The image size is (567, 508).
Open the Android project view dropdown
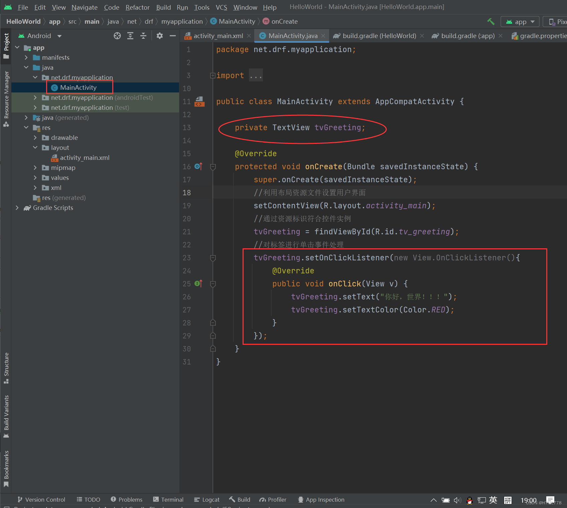(x=40, y=36)
